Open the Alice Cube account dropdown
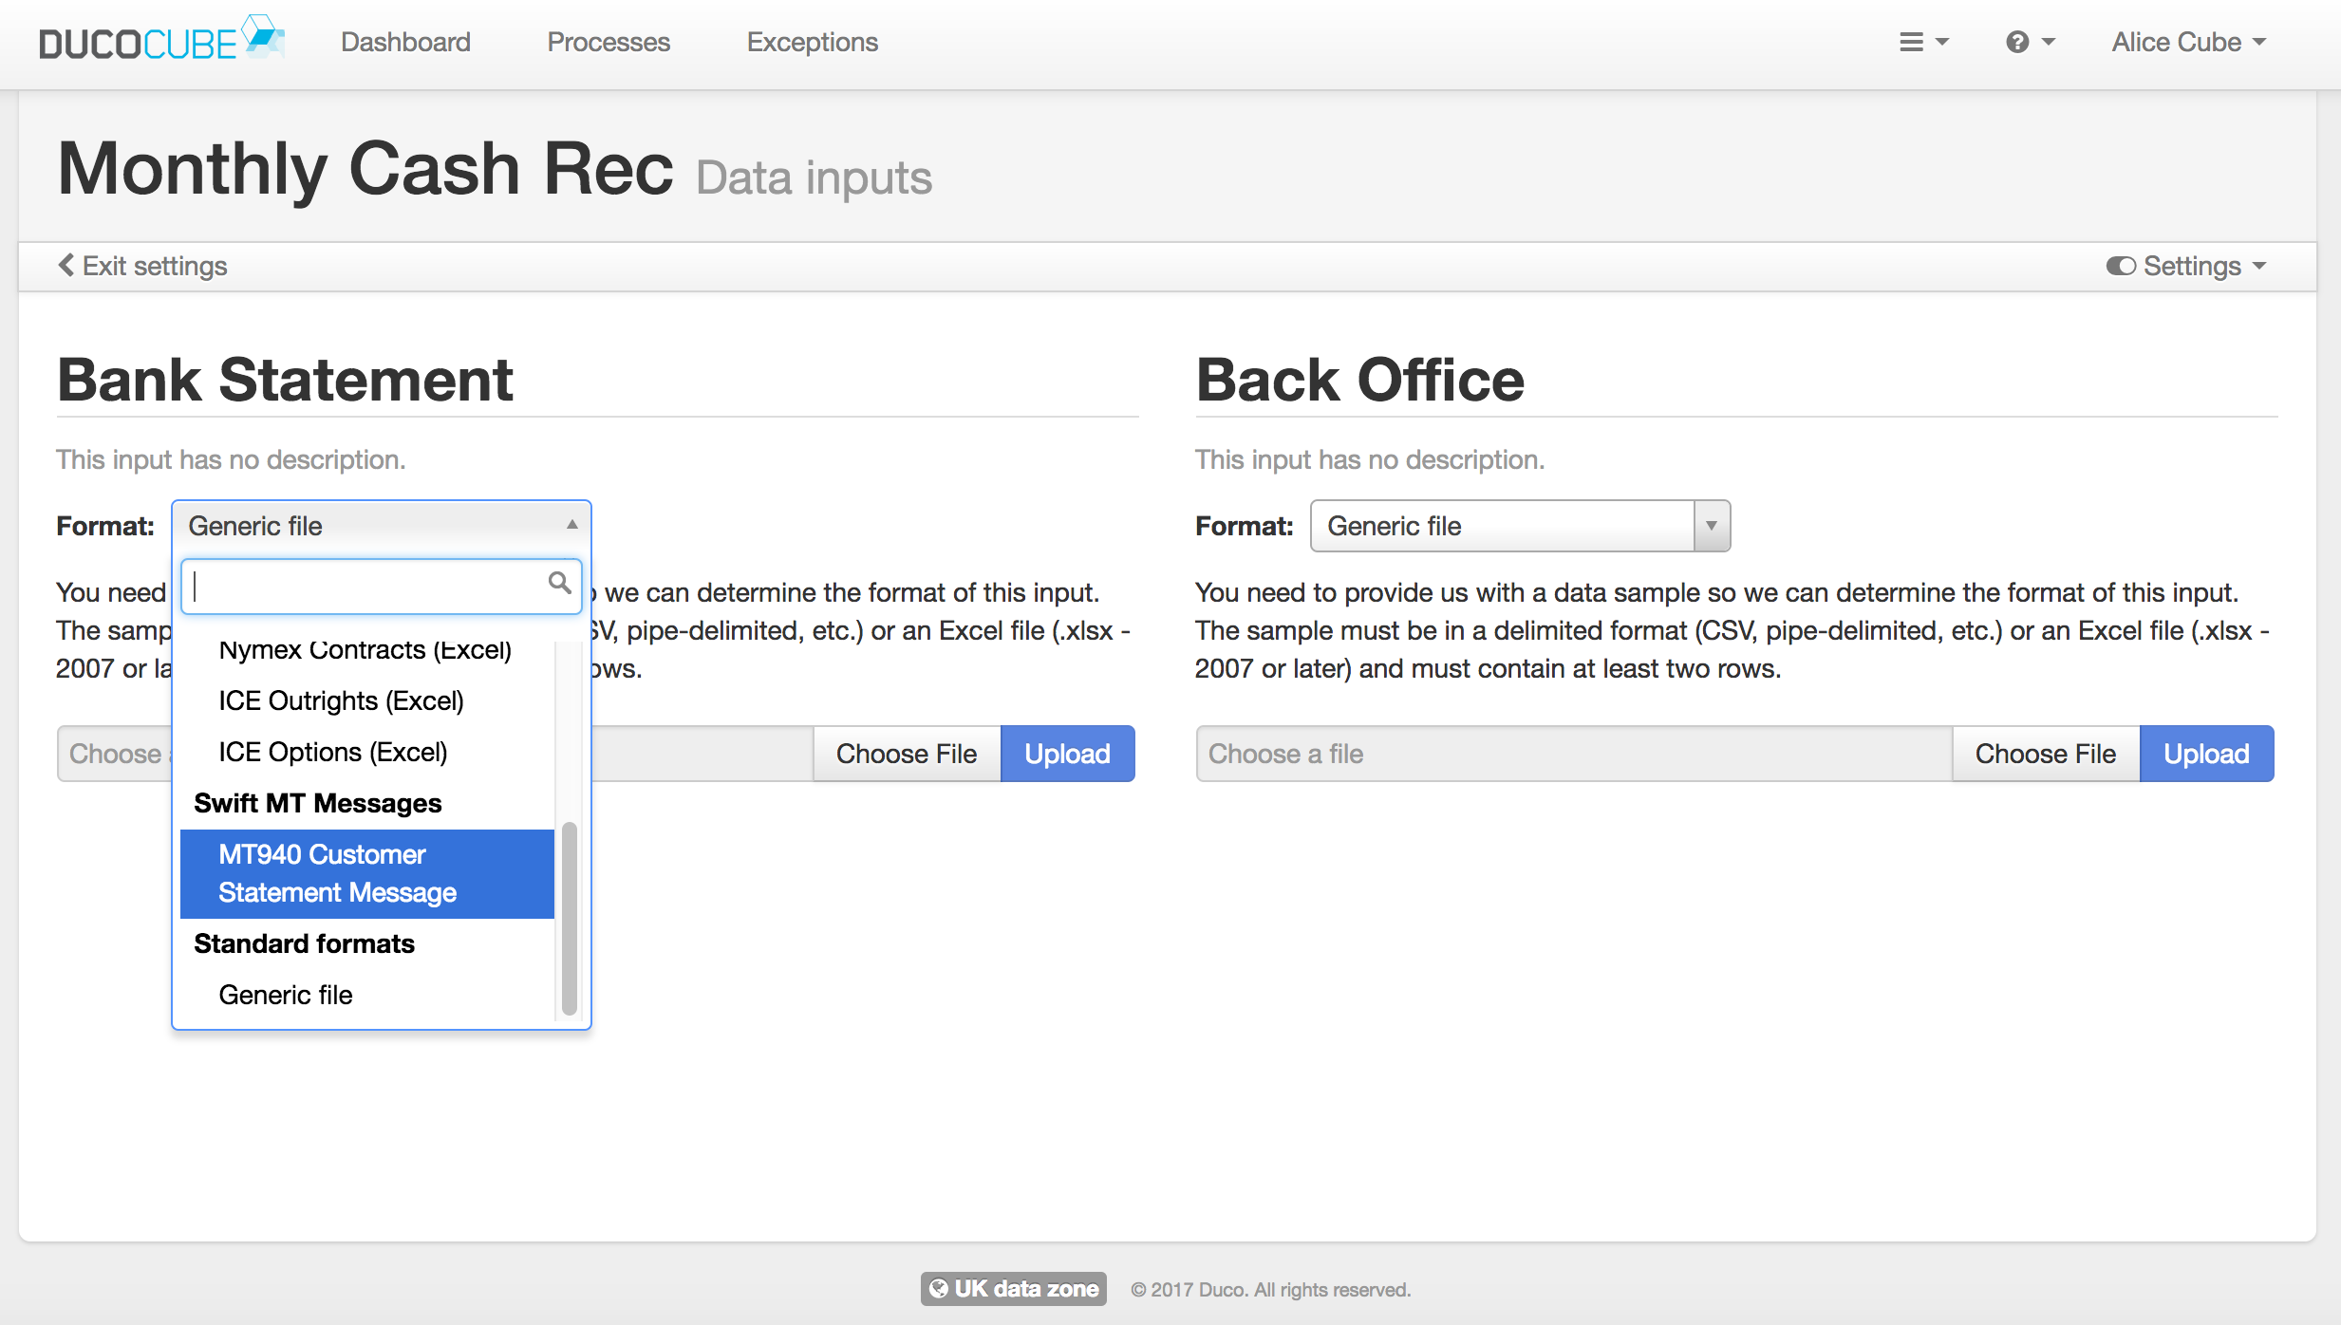Viewport: 2341px width, 1325px height. coord(2186,42)
